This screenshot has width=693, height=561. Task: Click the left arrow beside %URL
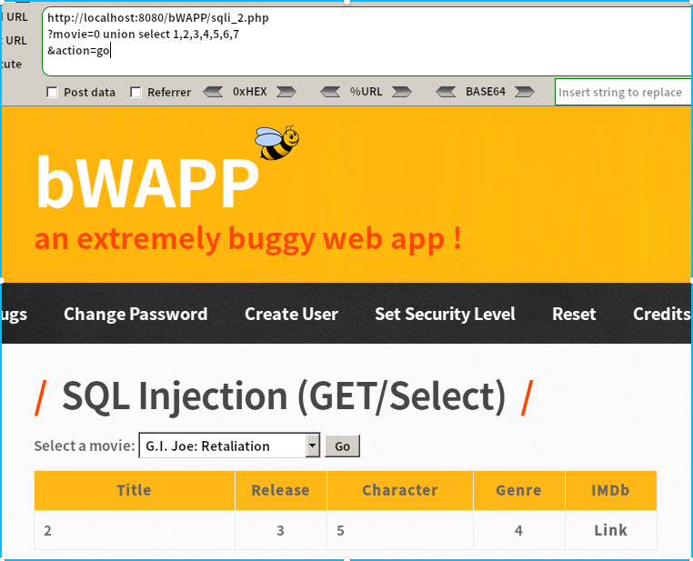point(330,92)
